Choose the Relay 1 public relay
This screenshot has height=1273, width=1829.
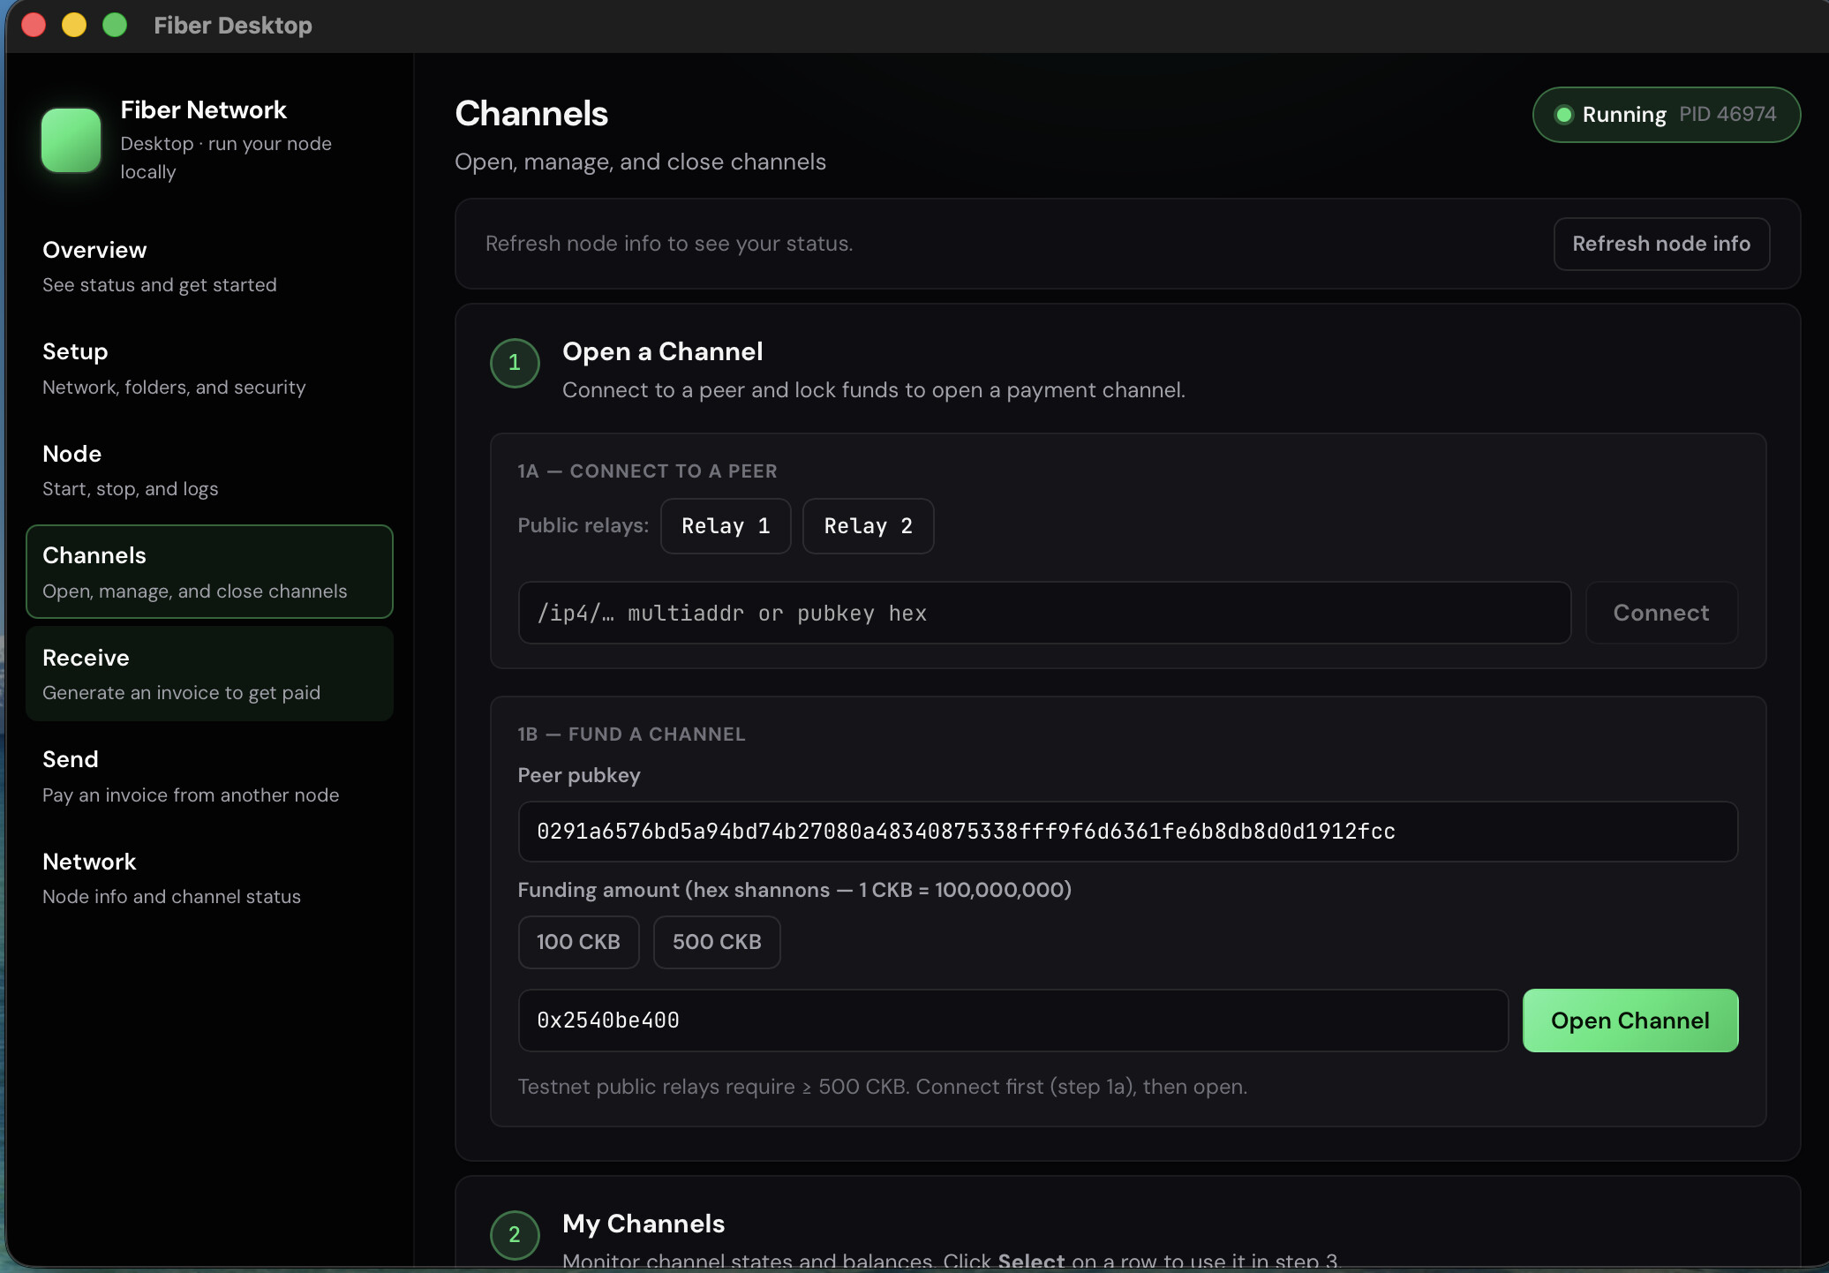pyautogui.click(x=726, y=526)
